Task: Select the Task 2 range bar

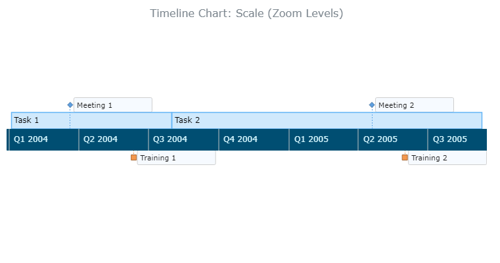Action: pos(327,120)
